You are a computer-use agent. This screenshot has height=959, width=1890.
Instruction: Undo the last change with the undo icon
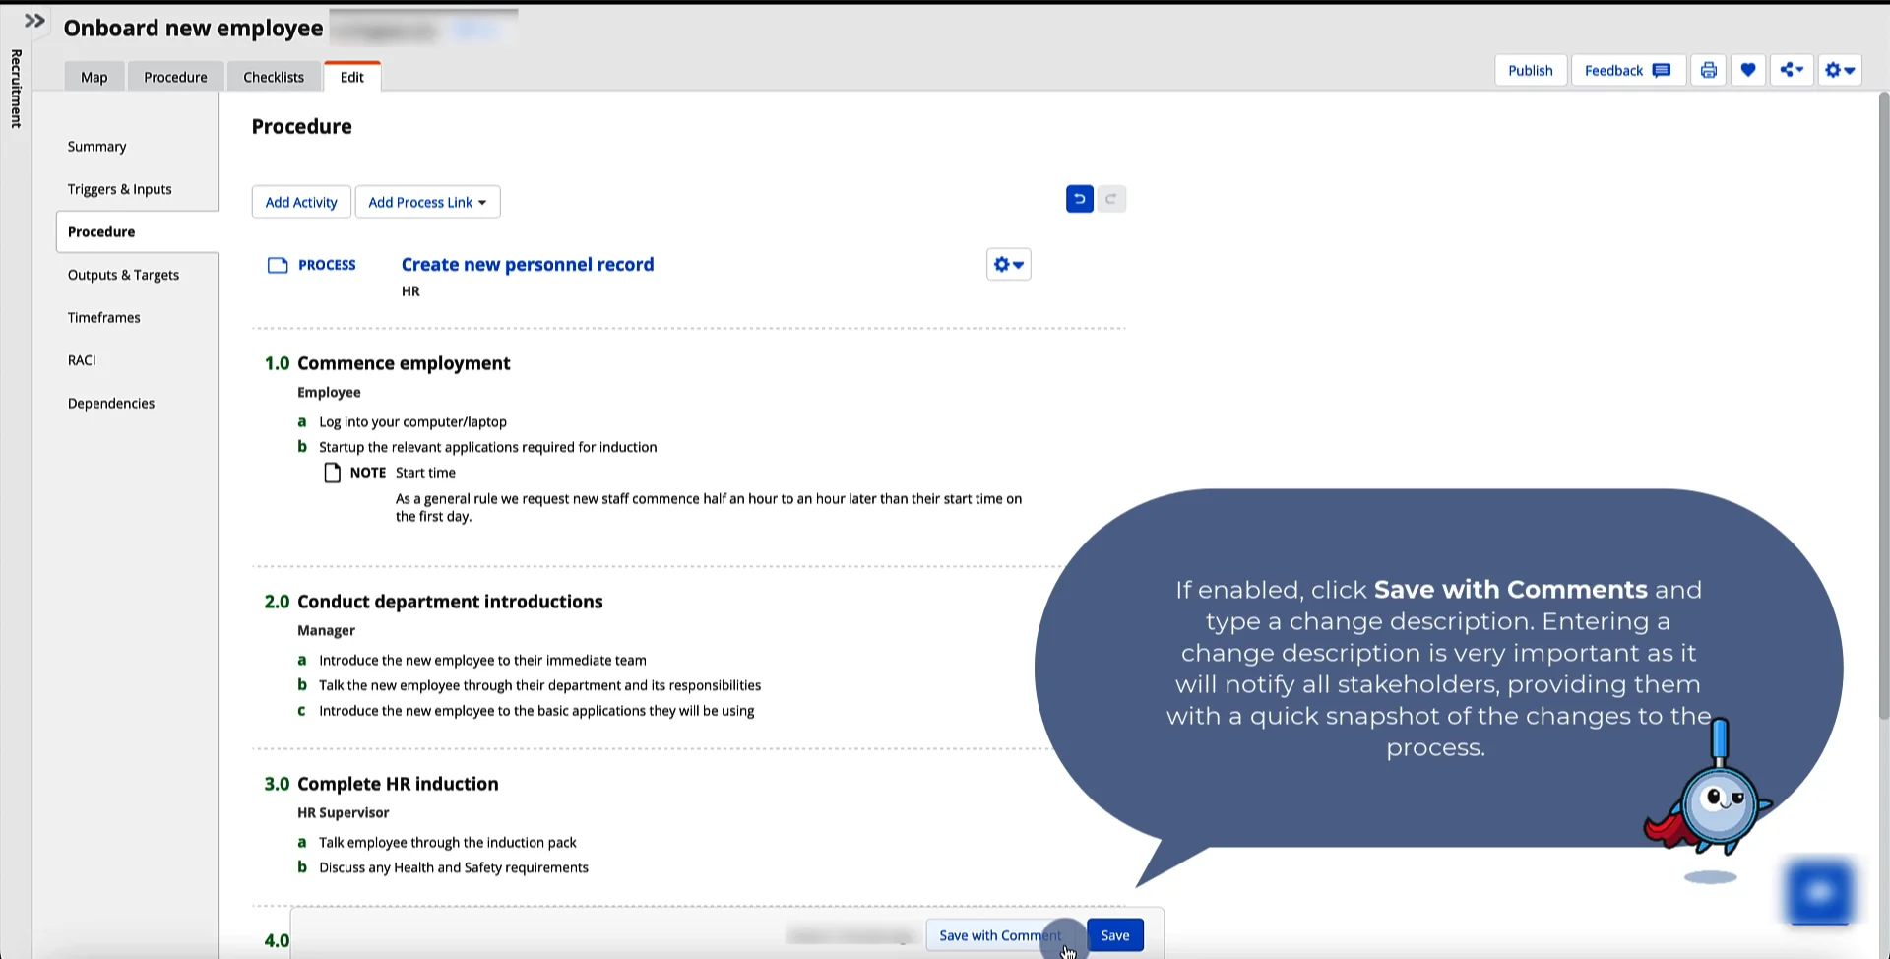pyautogui.click(x=1080, y=199)
